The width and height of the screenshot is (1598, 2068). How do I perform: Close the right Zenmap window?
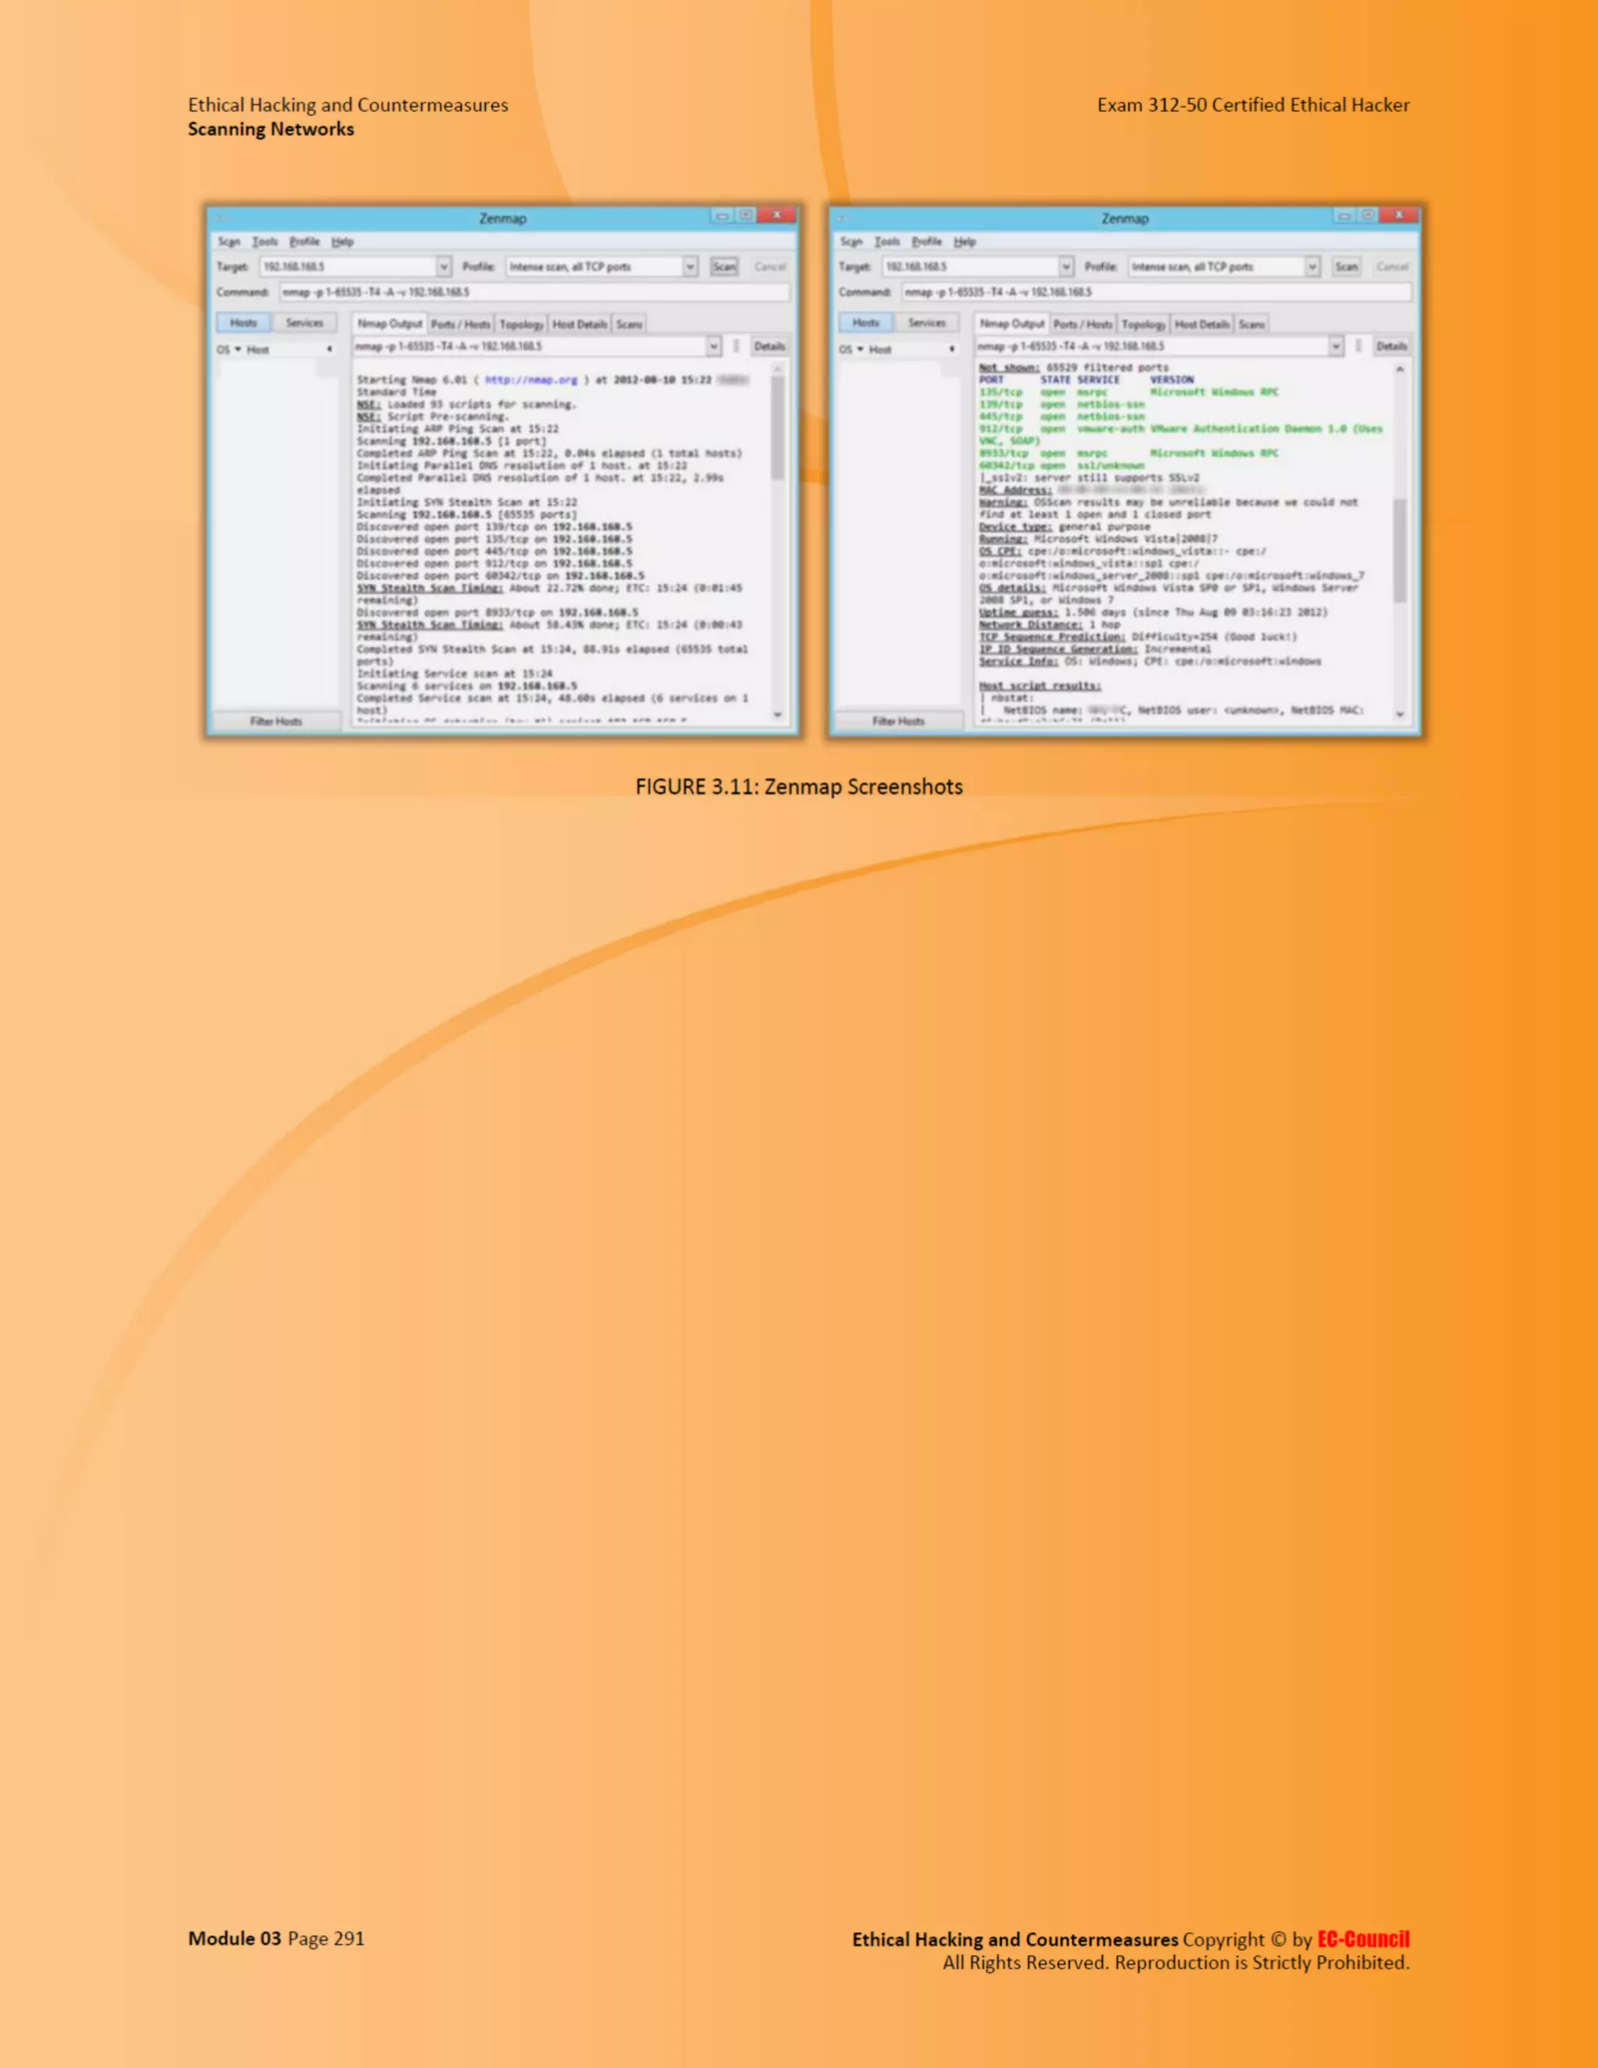[1399, 216]
